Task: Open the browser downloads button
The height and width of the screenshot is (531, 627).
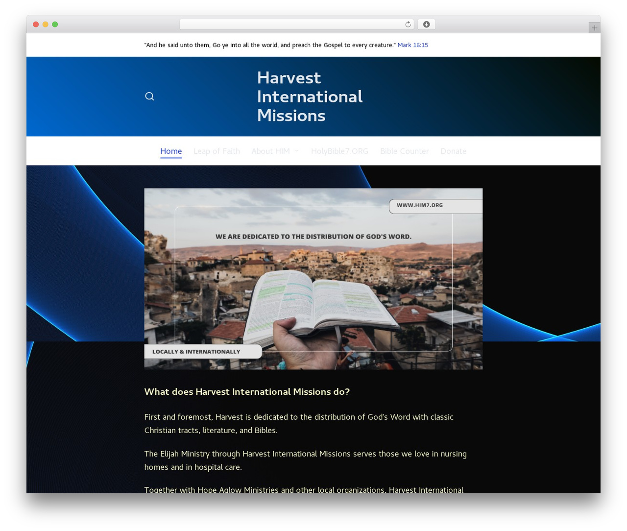Action: click(426, 24)
